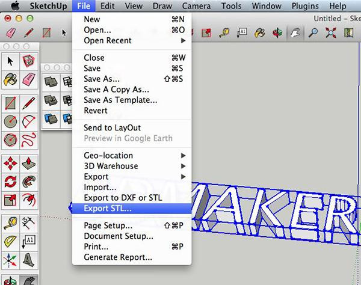Image resolution: width=361 pixels, height=285 pixels.
Task: Choose Generate Report...
Action: (x=132, y=257)
